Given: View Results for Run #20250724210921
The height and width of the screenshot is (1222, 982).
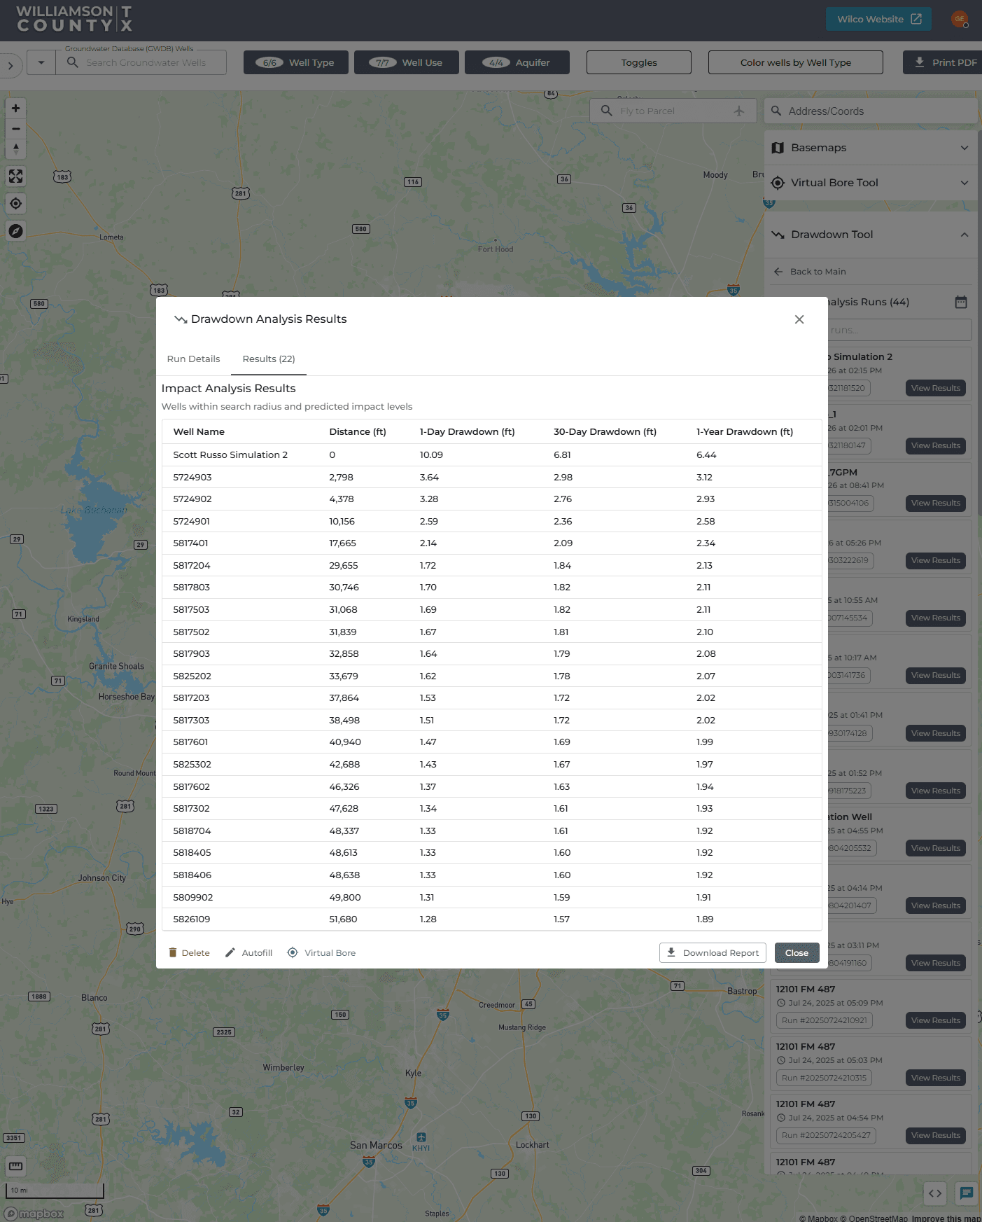Looking at the screenshot, I should click(x=935, y=1020).
